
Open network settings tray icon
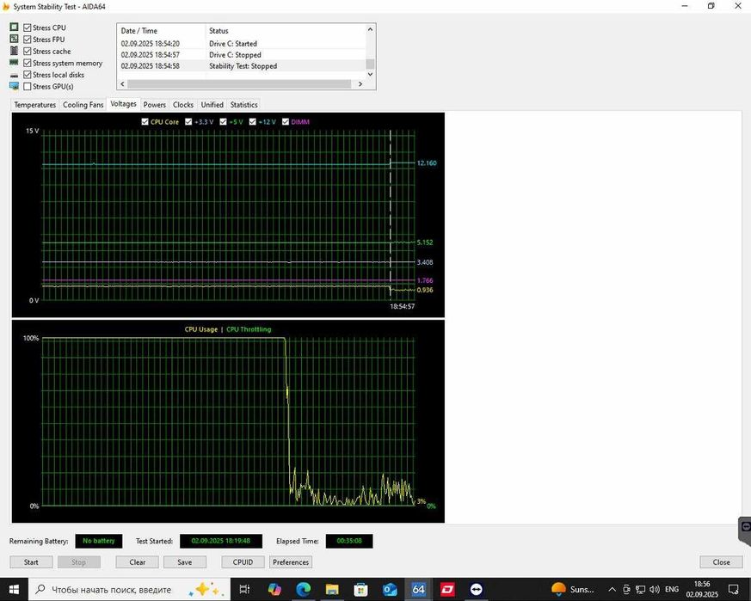tap(640, 589)
